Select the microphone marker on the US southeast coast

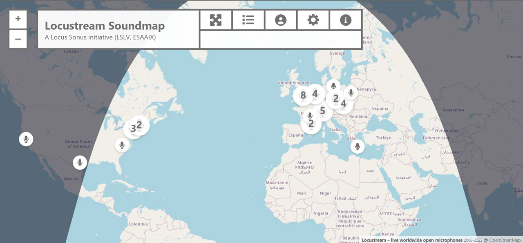coord(121,145)
